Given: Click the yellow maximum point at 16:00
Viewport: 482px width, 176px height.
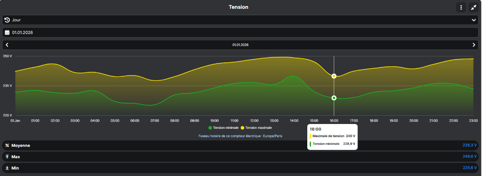Looking at the screenshot, I should (334, 76).
